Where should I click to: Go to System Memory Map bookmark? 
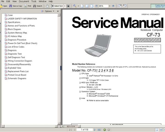click(17, 33)
